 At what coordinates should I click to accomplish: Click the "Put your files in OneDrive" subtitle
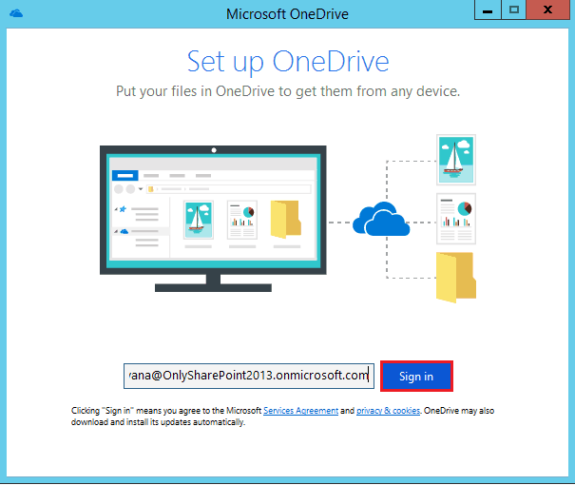pos(288,91)
